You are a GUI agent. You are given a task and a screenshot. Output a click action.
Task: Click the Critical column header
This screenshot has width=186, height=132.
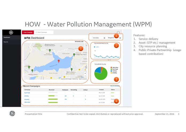(85, 90)
